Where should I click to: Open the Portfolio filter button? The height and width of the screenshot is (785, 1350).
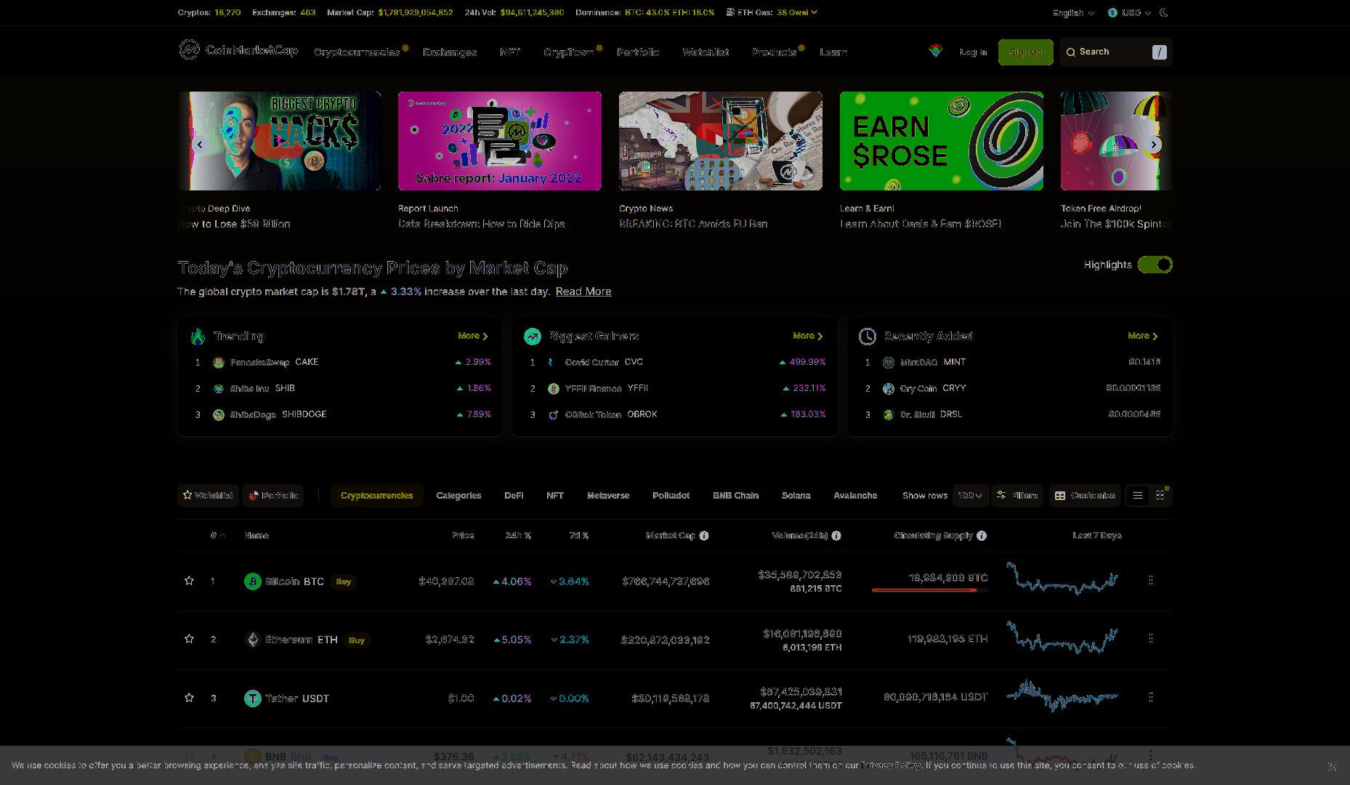coord(273,496)
